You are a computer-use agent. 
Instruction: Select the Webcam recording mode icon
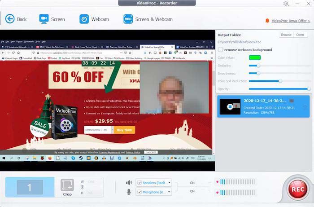[84, 19]
